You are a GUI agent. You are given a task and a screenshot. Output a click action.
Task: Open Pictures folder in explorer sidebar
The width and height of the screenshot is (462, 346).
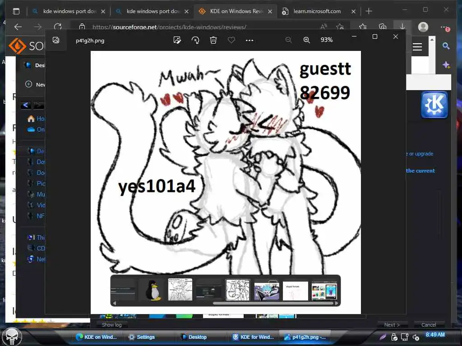point(36,183)
